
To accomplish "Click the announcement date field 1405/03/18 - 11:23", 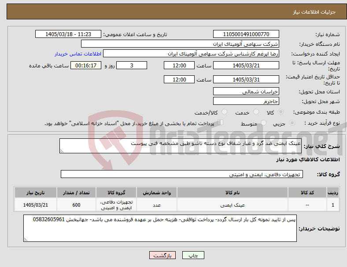I will 68,34.
